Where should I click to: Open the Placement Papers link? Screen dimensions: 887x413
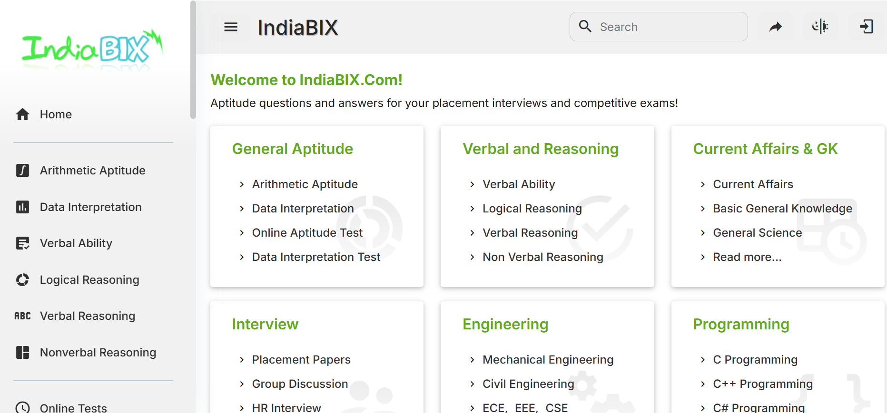tap(301, 360)
